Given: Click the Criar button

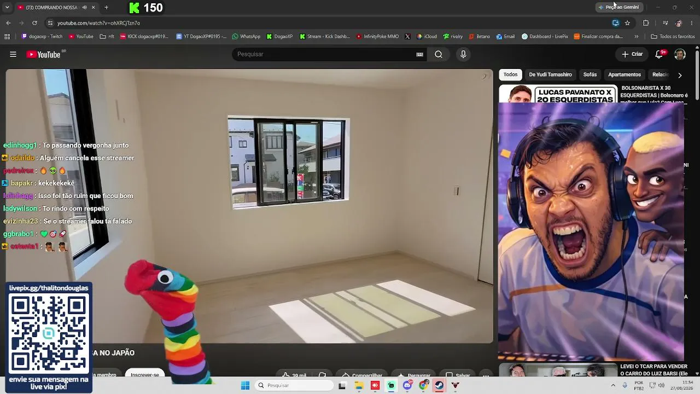Looking at the screenshot, I should pos(632,54).
